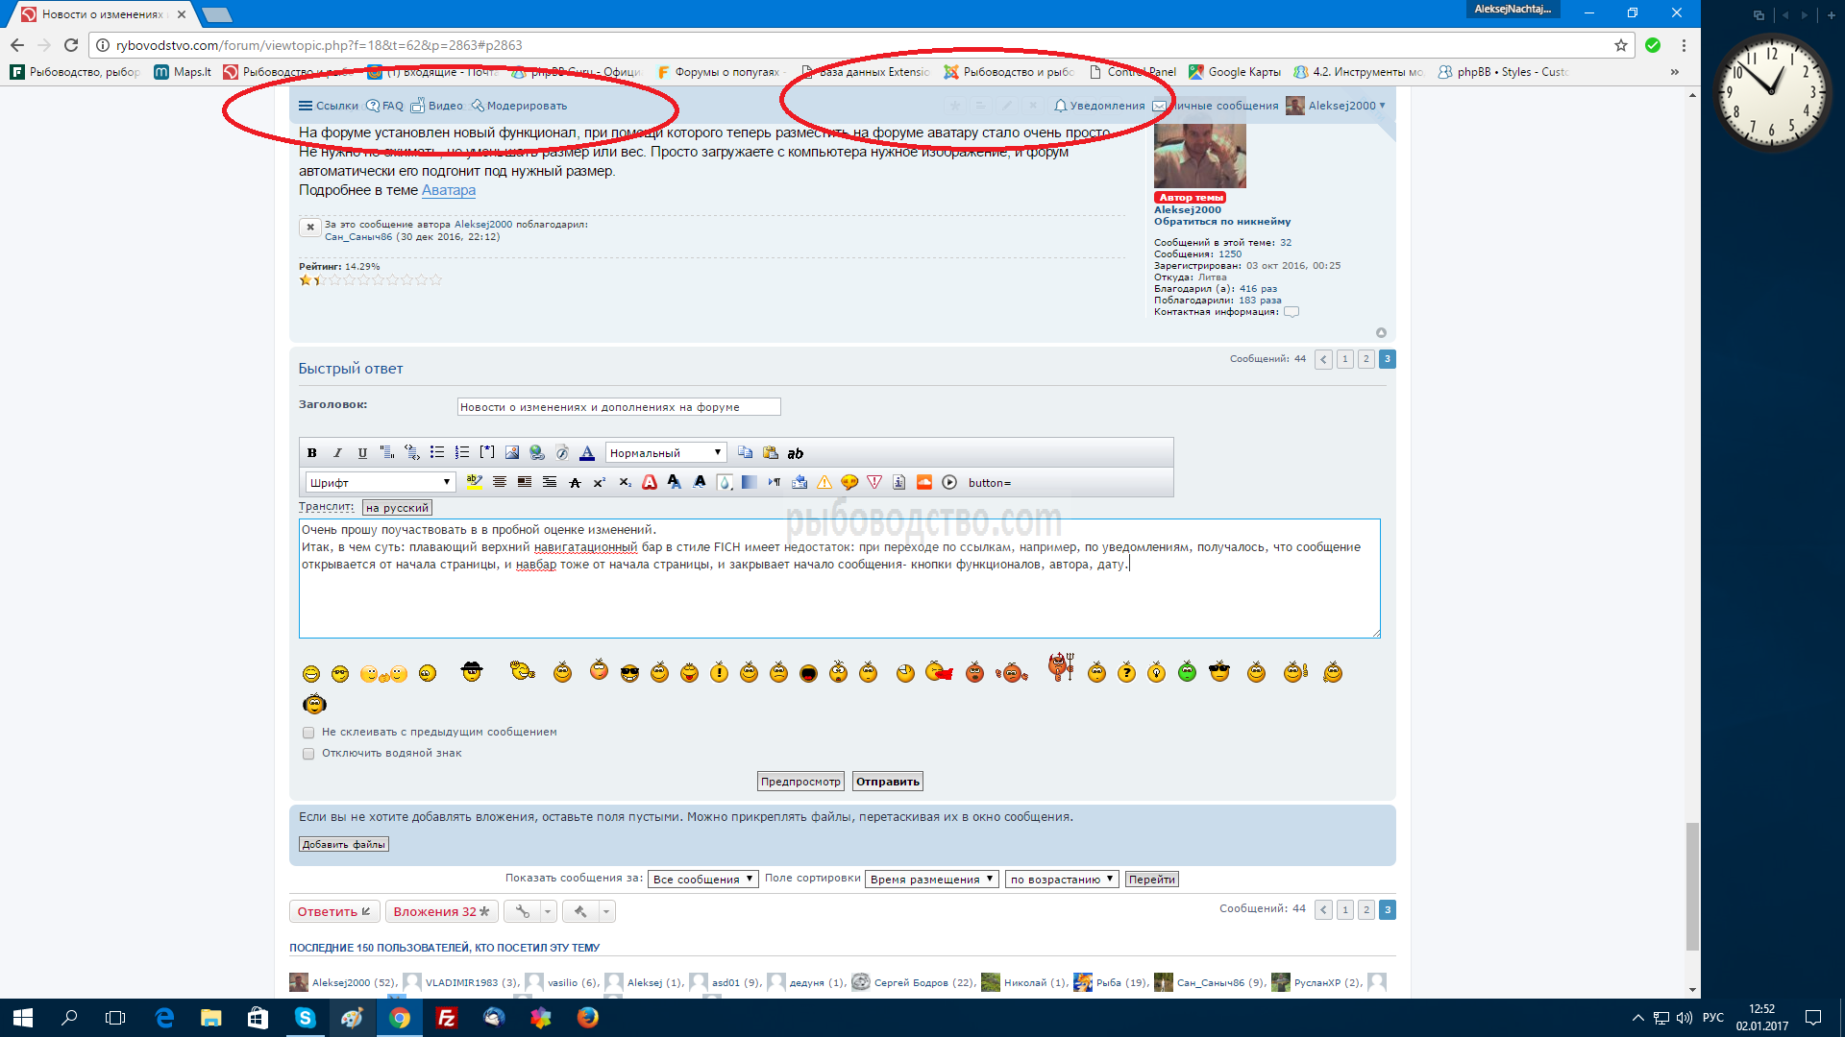Open the 'Ссылки' navigation menu
Screen dimensions: 1845x1037
pyautogui.click(x=329, y=106)
